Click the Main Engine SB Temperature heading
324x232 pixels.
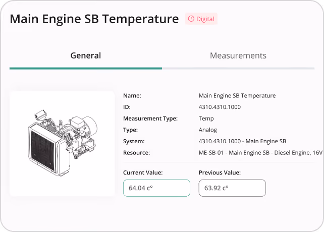coord(94,19)
